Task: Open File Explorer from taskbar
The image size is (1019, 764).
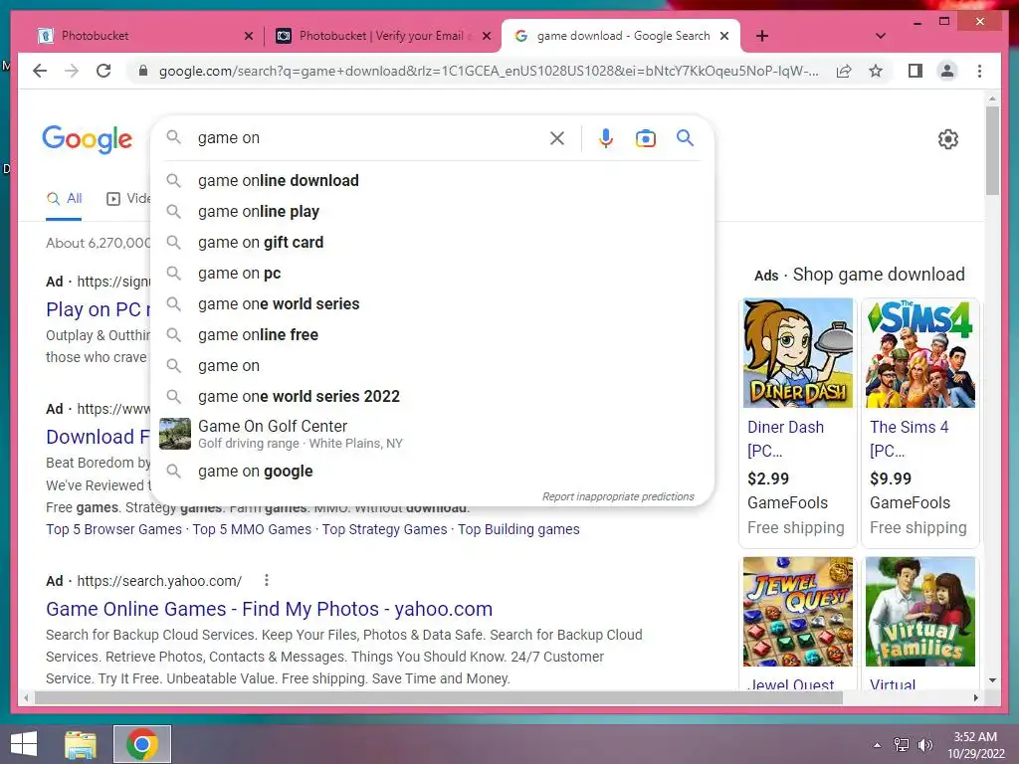Action: [x=81, y=744]
